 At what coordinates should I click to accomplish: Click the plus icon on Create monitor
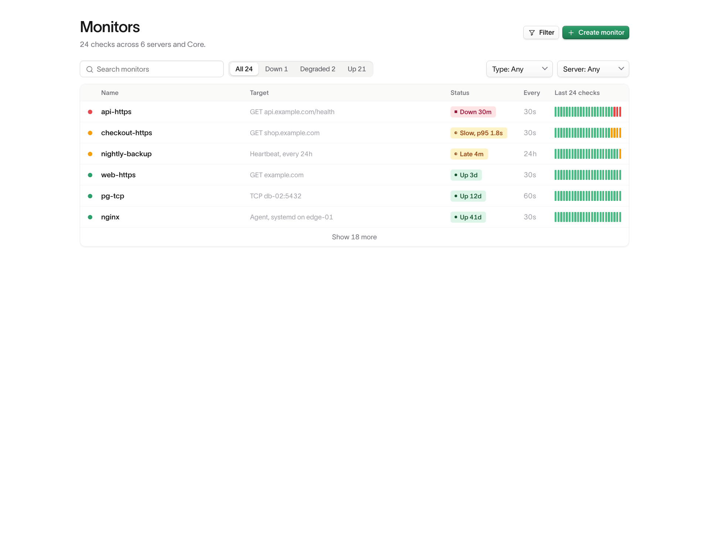(x=571, y=33)
